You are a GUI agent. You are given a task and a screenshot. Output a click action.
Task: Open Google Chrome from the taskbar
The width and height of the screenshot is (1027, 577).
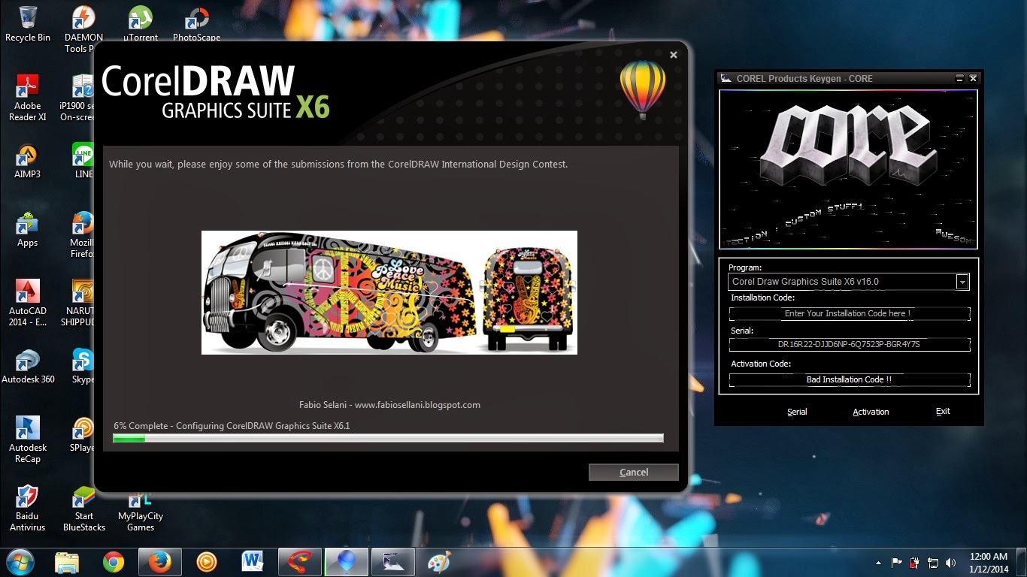point(114,561)
